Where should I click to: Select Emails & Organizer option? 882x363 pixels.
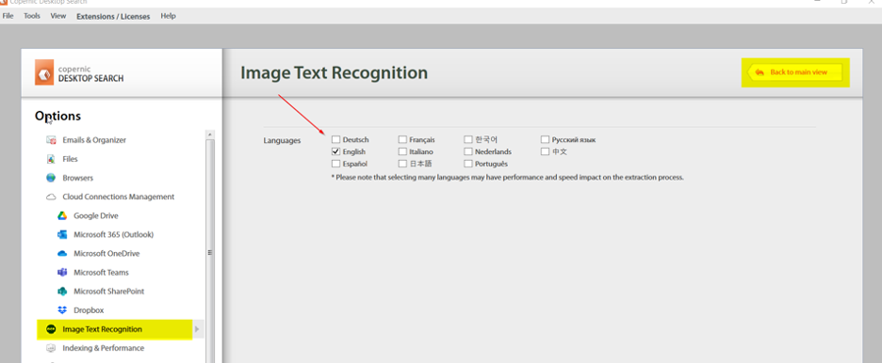[x=94, y=140]
